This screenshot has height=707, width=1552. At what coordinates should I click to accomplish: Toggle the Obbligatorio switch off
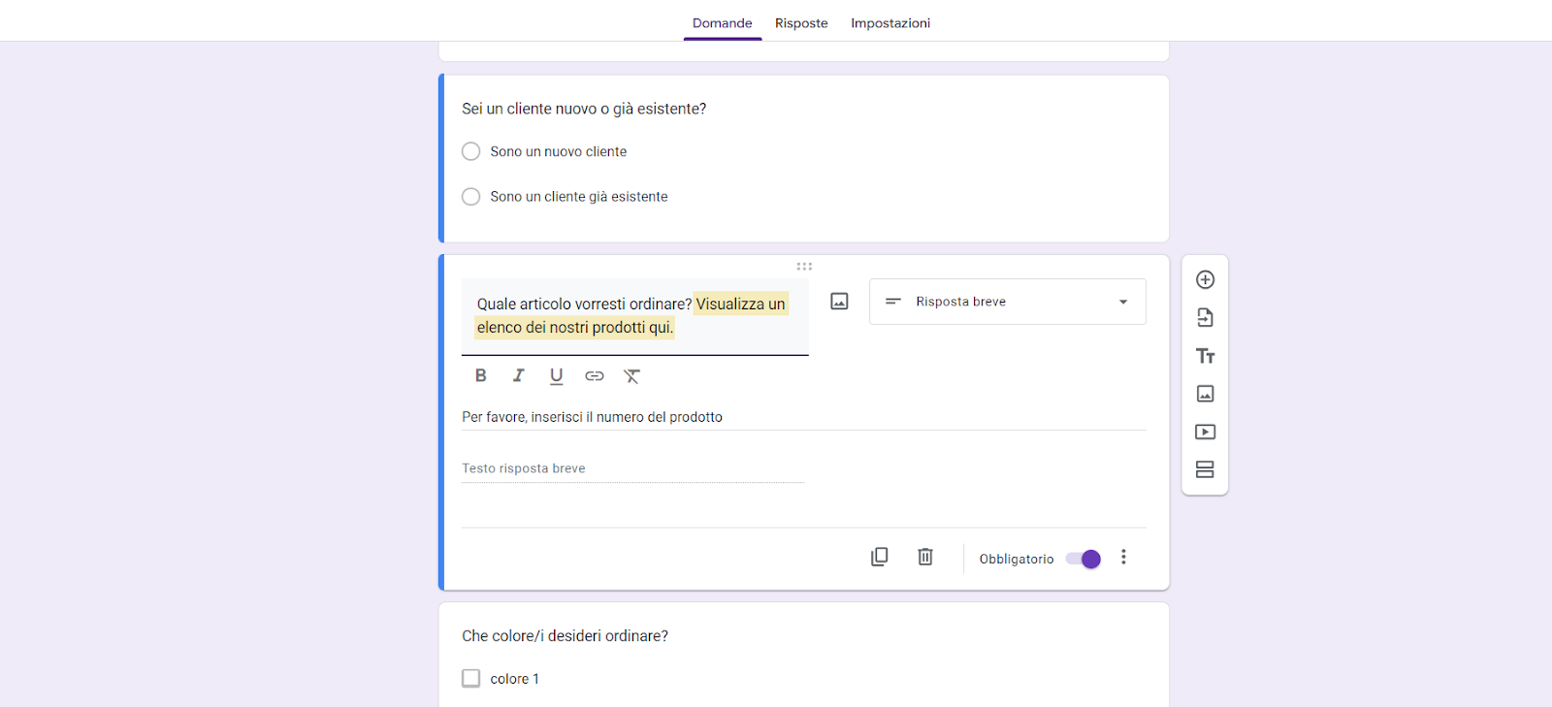click(1083, 559)
